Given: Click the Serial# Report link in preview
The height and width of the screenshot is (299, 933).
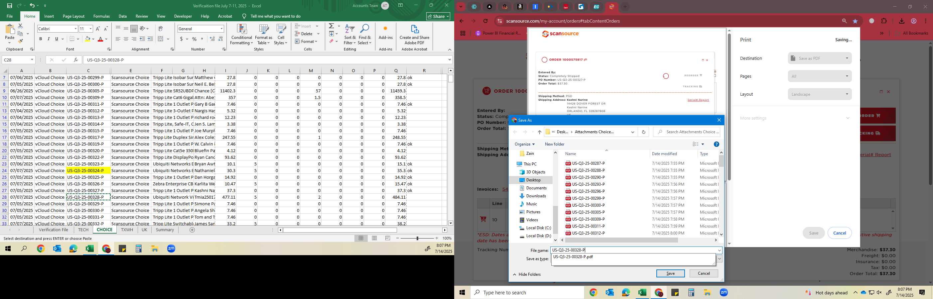Looking at the screenshot, I should pos(698,100).
